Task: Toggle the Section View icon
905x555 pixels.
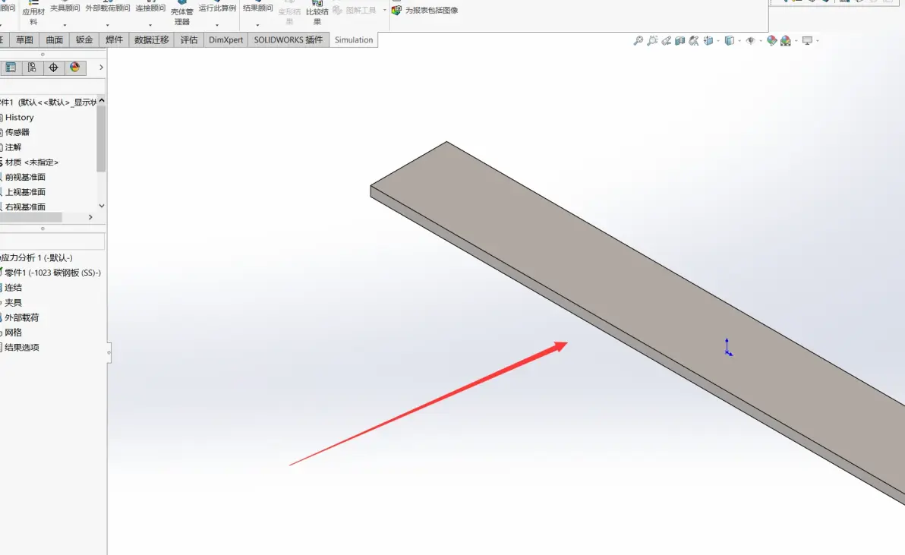Action: click(680, 40)
